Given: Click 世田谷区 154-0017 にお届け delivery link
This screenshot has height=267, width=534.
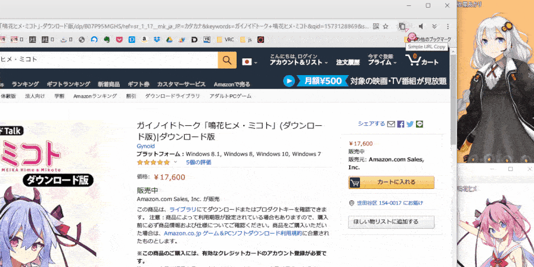Looking at the screenshot, I should pos(390,203).
